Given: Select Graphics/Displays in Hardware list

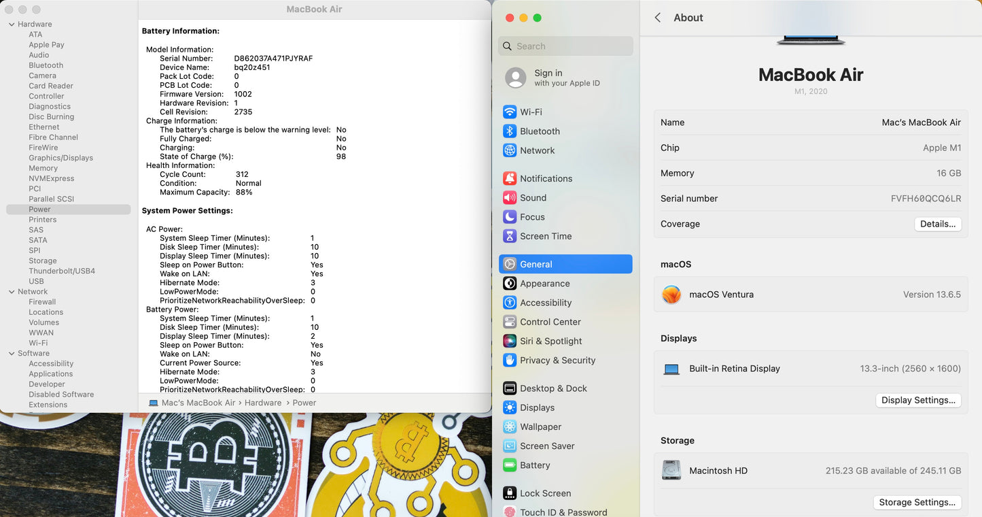Looking at the screenshot, I should (x=61, y=158).
